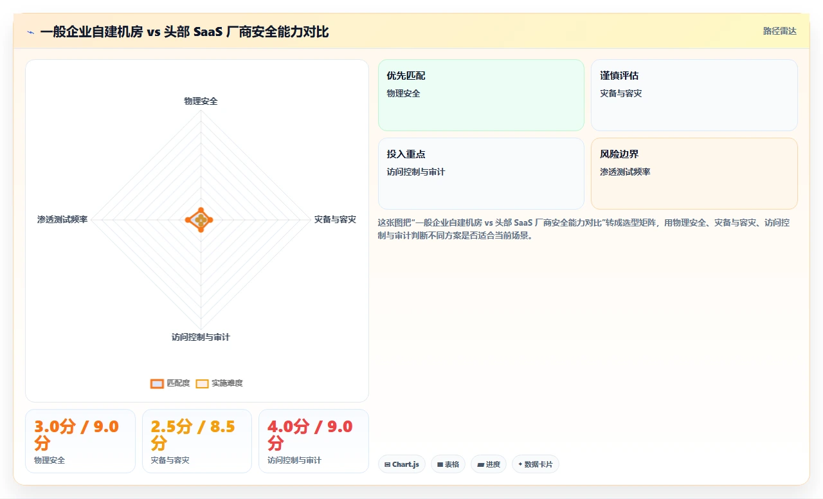The image size is (823, 499).
Task: Click the 物理安全 radar axis label
Action: [201, 101]
